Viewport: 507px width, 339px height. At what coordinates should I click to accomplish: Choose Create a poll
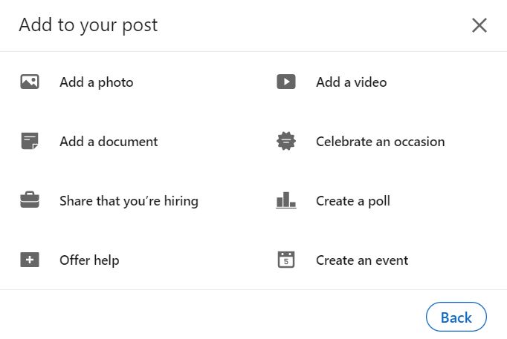pyautogui.click(x=353, y=201)
